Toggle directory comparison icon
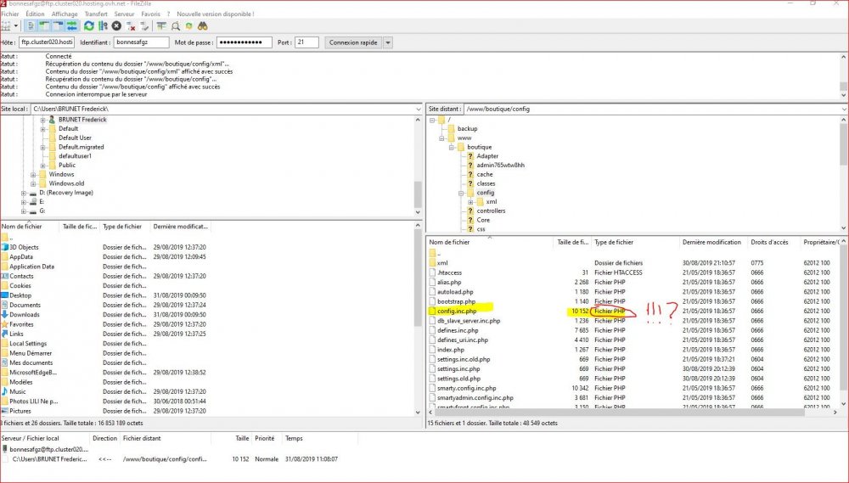 [x=174, y=26]
